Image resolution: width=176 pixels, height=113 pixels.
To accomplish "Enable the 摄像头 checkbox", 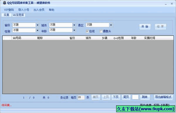I will [x=101, y=31].
